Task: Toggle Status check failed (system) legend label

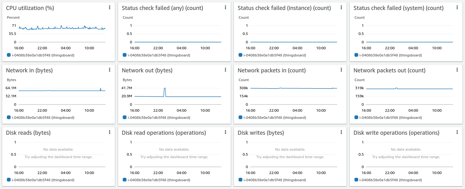Action: [391, 55]
